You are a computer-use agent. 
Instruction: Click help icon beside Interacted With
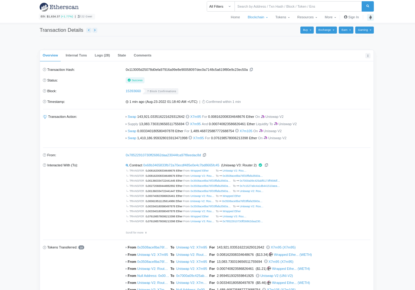pos(45,165)
